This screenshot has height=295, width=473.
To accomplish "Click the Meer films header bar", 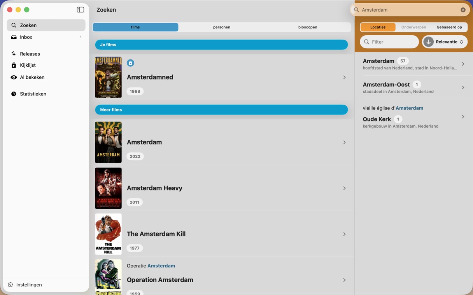I will click(221, 110).
